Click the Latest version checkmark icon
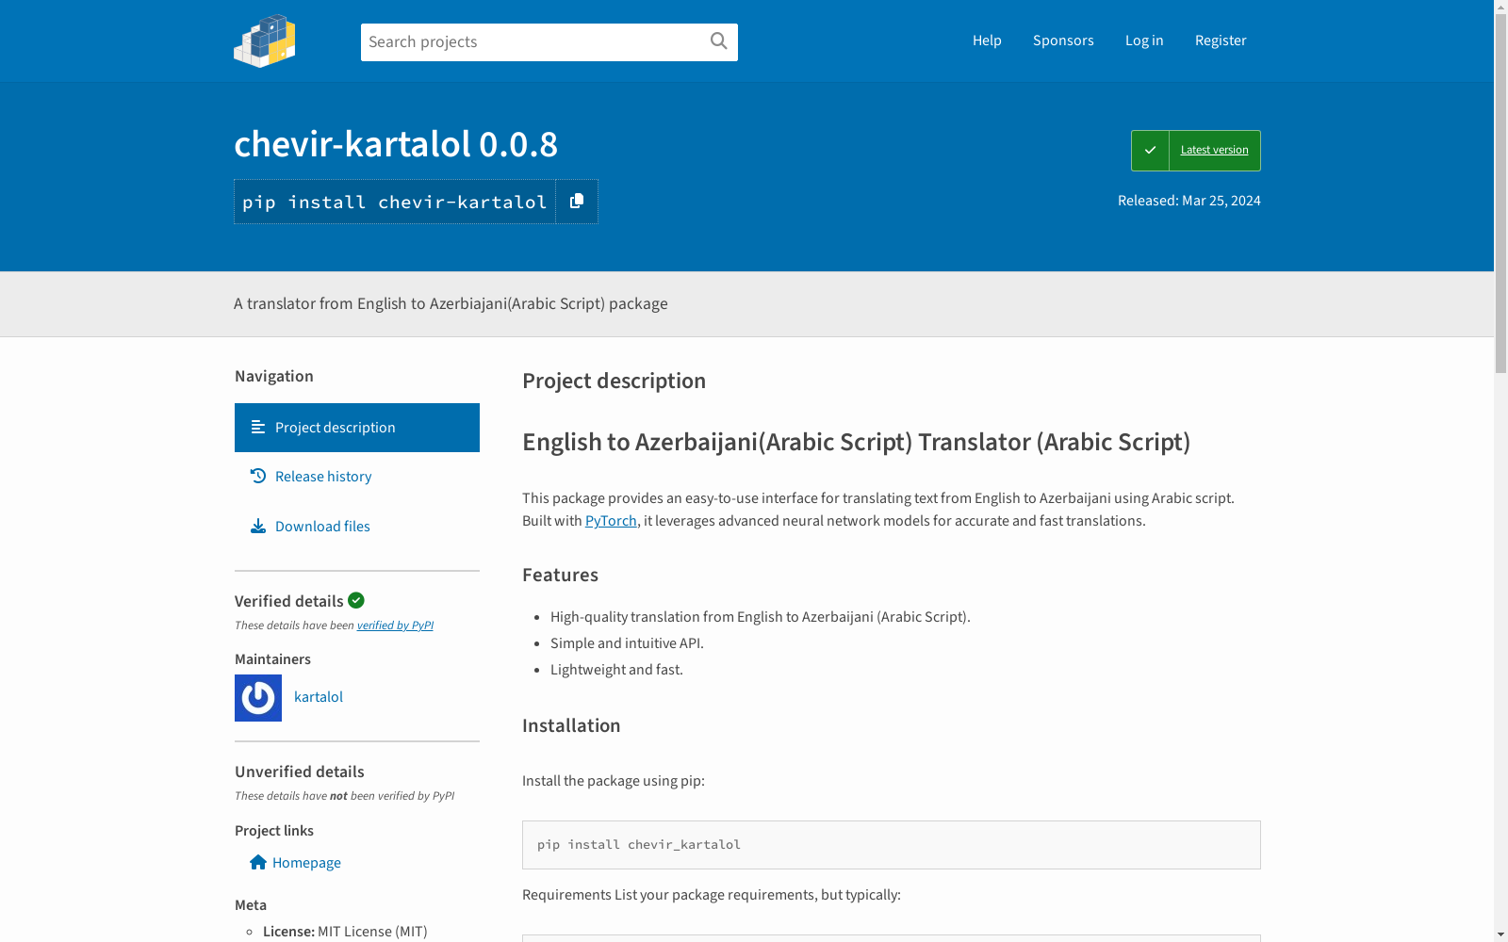1508x942 pixels. coord(1150,151)
